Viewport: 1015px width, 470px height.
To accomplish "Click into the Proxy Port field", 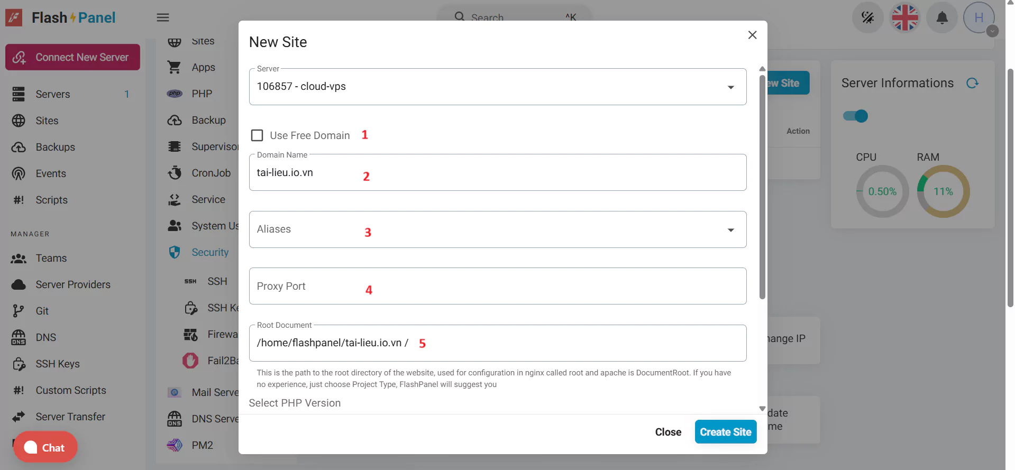I will pos(497,286).
